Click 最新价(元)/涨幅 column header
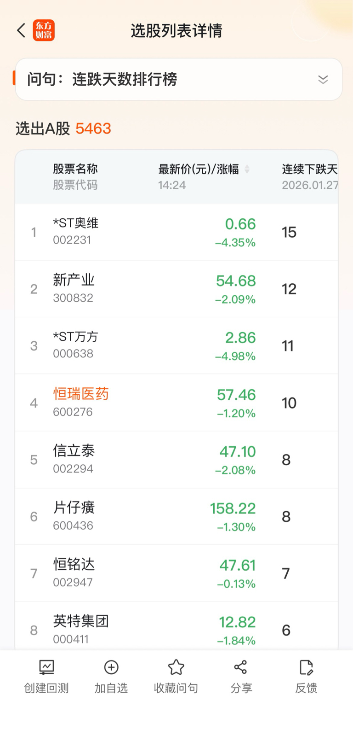 [199, 169]
